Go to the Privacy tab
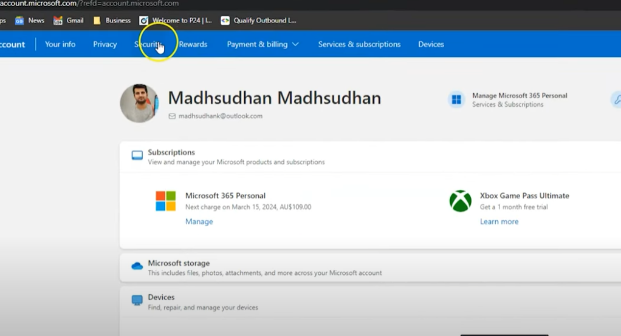Viewport: 621px width, 336px height. pyautogui.click(x=105, y=44)
